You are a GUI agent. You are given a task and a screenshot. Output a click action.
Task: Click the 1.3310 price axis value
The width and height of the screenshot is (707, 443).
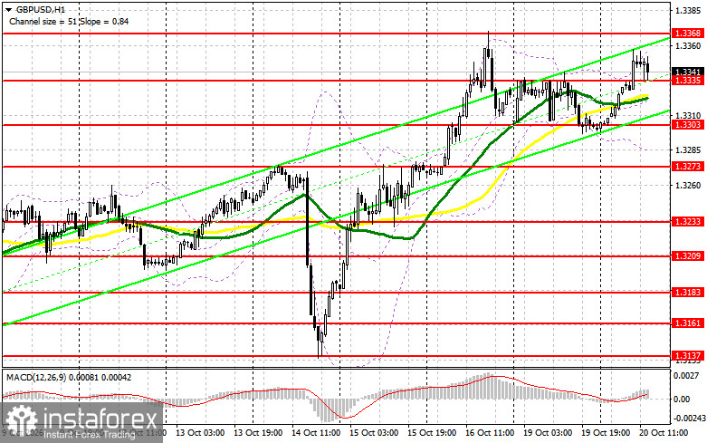(x=688, y=115)
